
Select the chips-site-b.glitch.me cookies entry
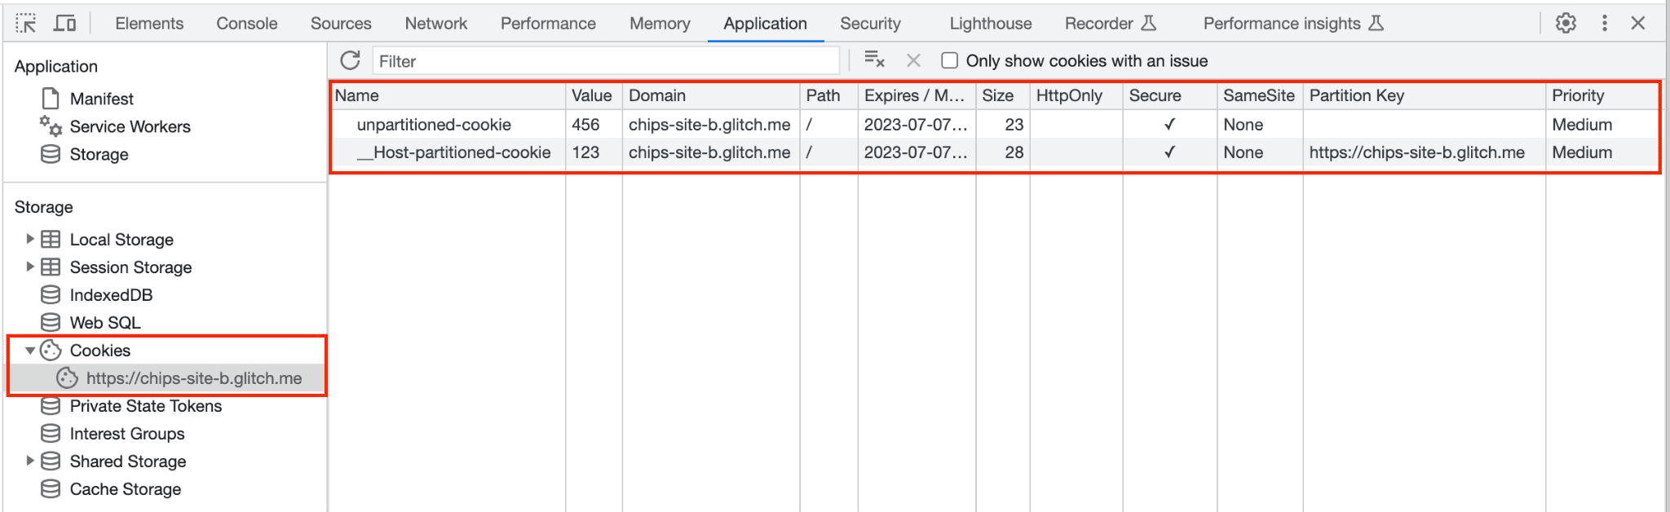(193, 378)
